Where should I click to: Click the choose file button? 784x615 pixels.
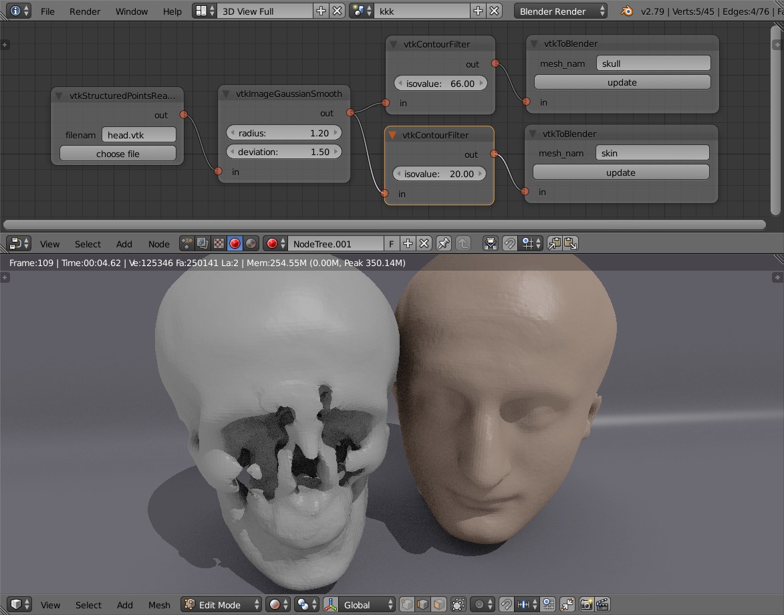coord(118,154)
